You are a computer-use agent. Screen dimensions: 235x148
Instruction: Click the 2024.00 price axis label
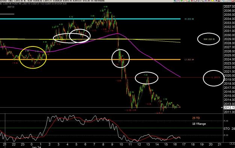coord(229,59)
